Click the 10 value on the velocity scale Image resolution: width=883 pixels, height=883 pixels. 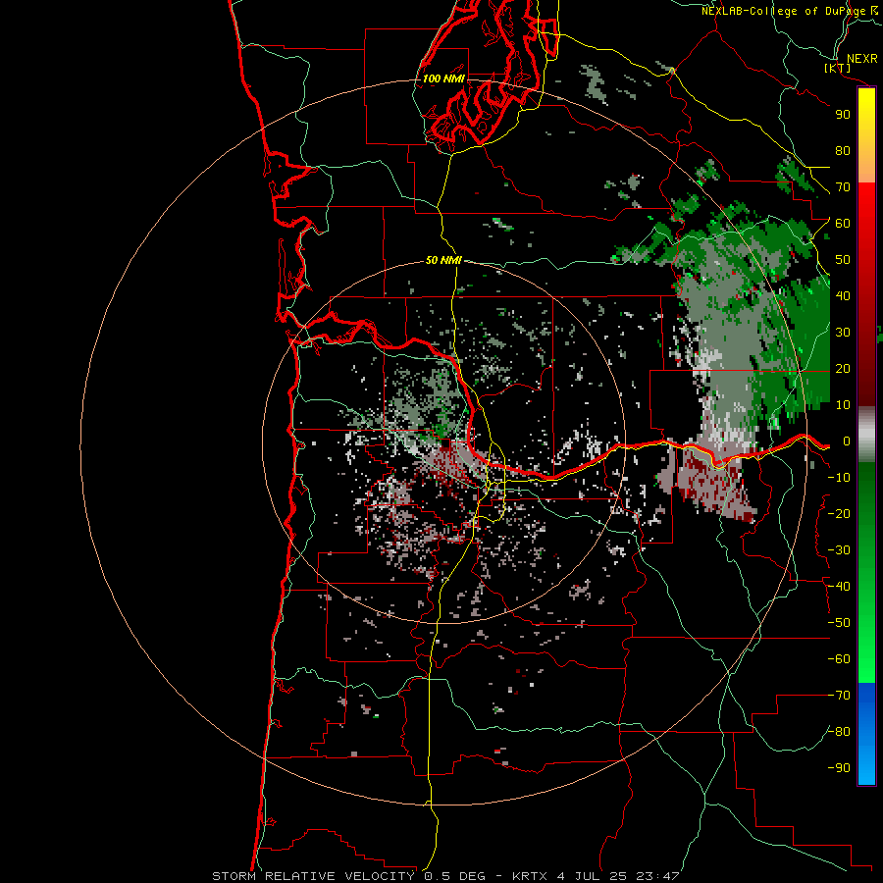[843, 405]
